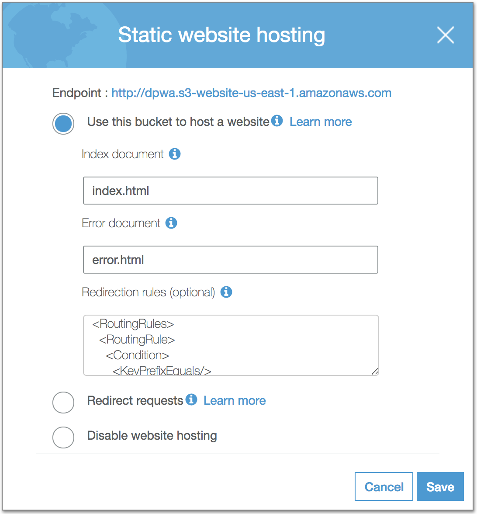Image resolution: width=477 pixels, height=514 pixels.
Task: Cancel the hosting configuration changes
Action: [x=384, y=486]
